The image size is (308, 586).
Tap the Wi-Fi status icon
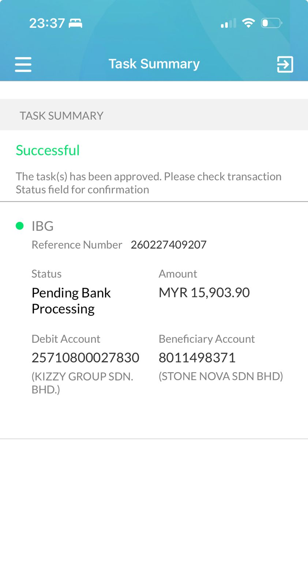click(248, 23)
